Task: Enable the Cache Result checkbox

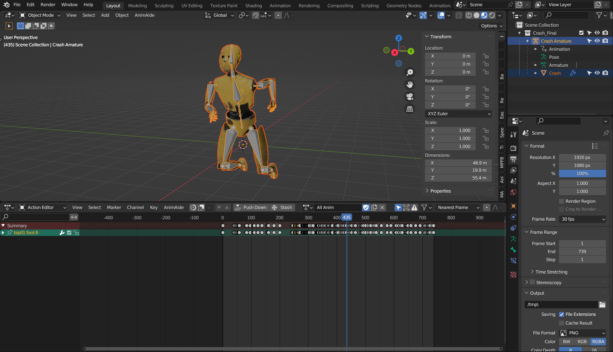Action: 562,323
